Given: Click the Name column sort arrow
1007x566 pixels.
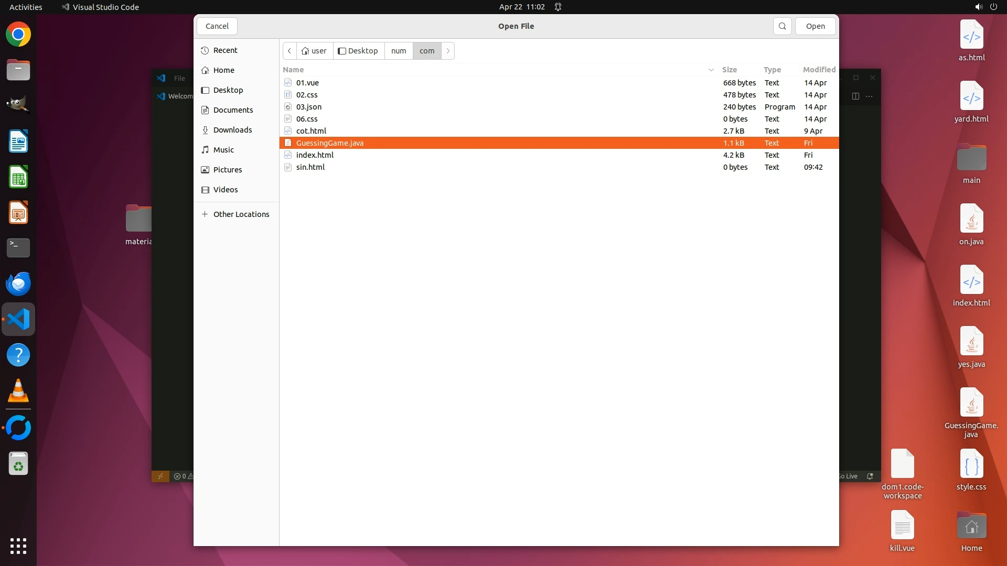Looking at the screenshot, I should pos(711,70).
